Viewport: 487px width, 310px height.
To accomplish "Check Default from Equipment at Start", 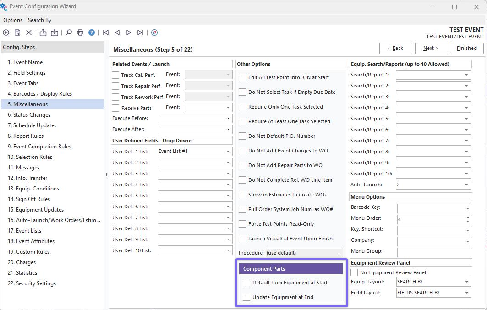I will coord(246,283).
